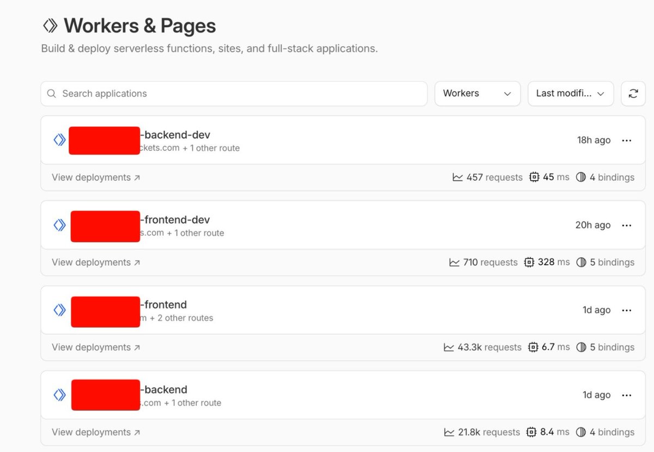Click '+ 2 other routes' text
The width and height of the screenshot is (654, 452).
tap(181, 318)
